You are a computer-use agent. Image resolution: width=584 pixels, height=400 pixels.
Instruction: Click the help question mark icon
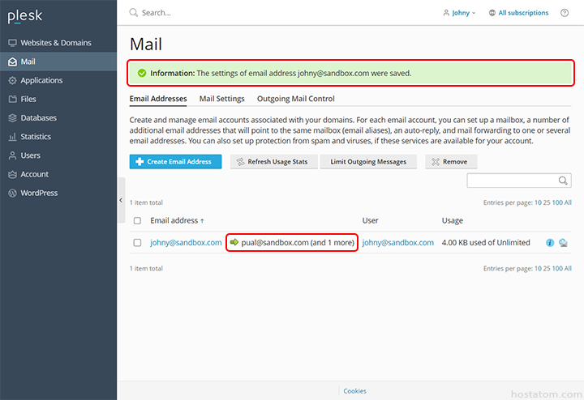(565, 13)
